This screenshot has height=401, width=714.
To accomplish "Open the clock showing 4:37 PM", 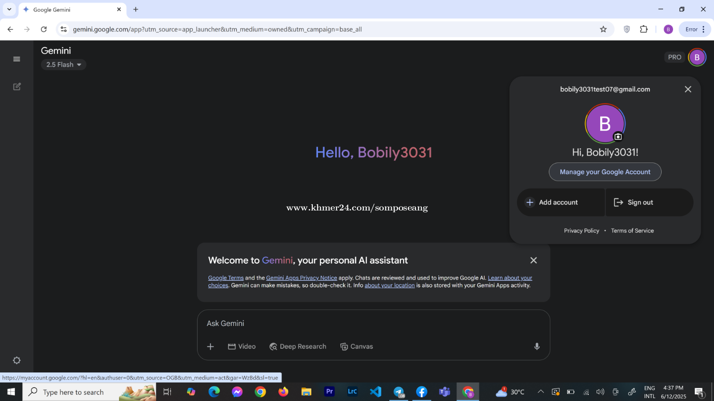I will pos(674,392).
